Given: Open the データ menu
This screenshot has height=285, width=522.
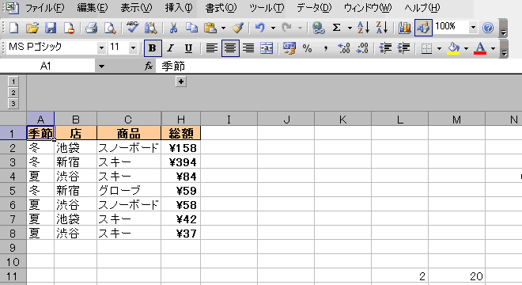Looking at the screenshot, I should (x=314, y=7).
